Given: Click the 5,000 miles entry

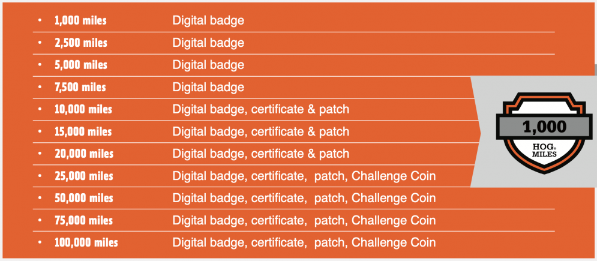Looking at the screenshot, I should point(81,65).
